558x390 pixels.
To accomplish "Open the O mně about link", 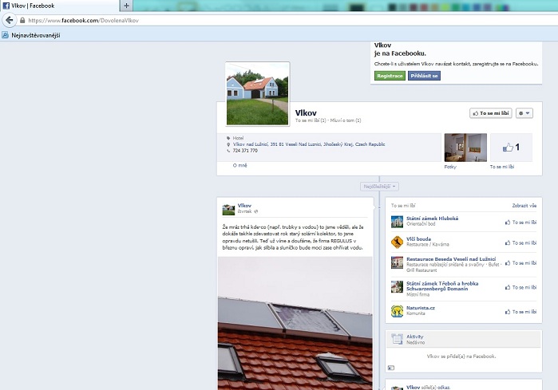I will tap(239, 165).
